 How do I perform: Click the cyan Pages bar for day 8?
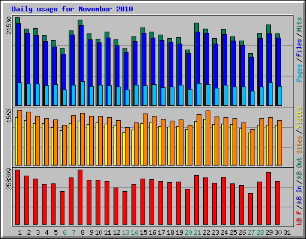point(82,93)
